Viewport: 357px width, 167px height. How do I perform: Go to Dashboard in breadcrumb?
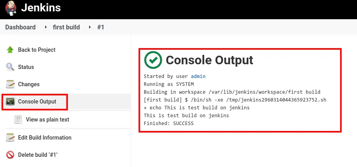tap(20, 27)
